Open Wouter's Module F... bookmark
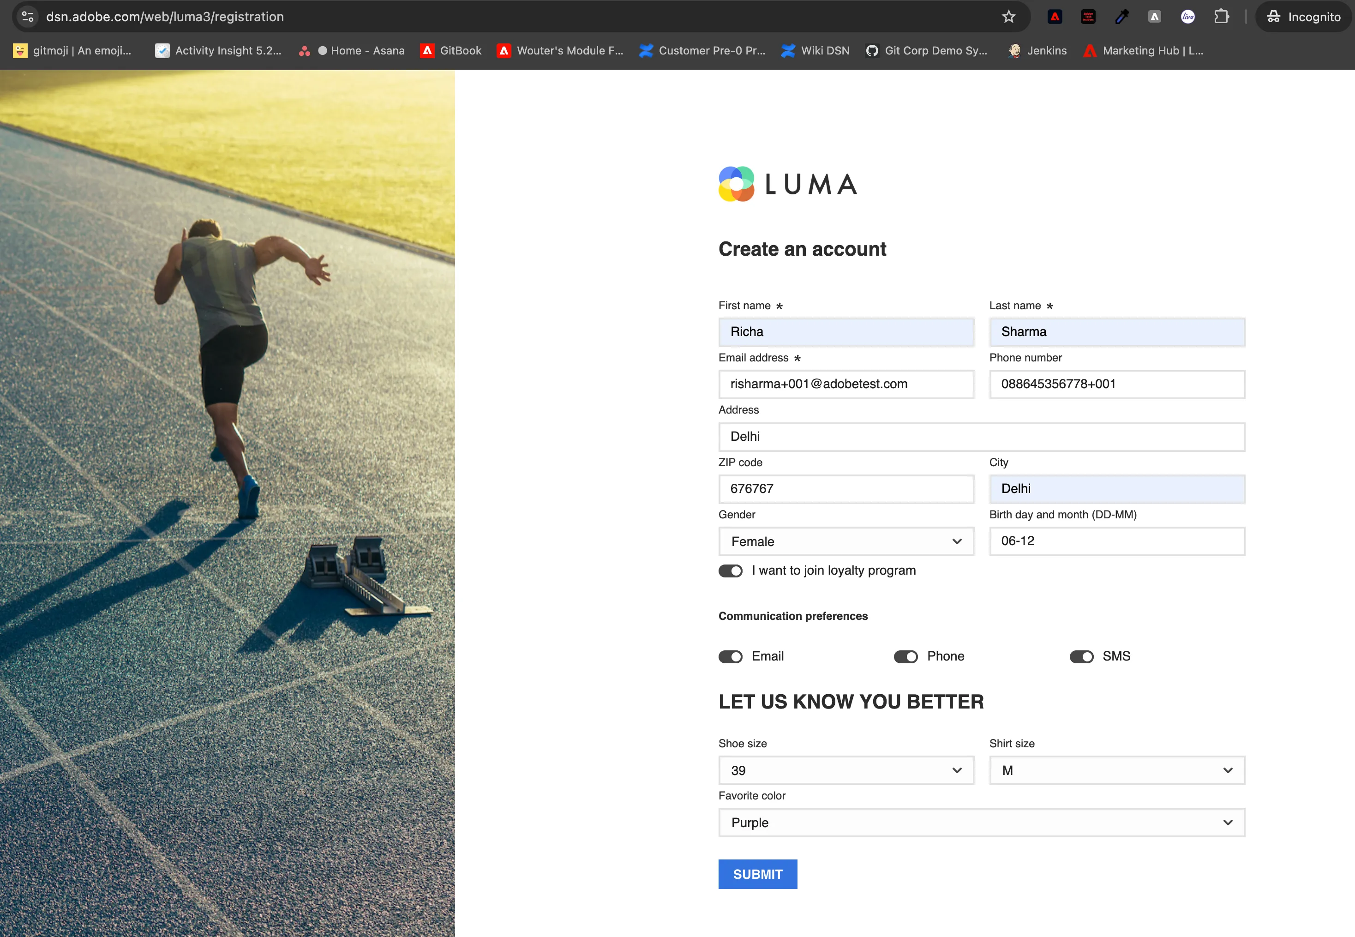This screenshot has height=937, width=1355. point(560,50)
